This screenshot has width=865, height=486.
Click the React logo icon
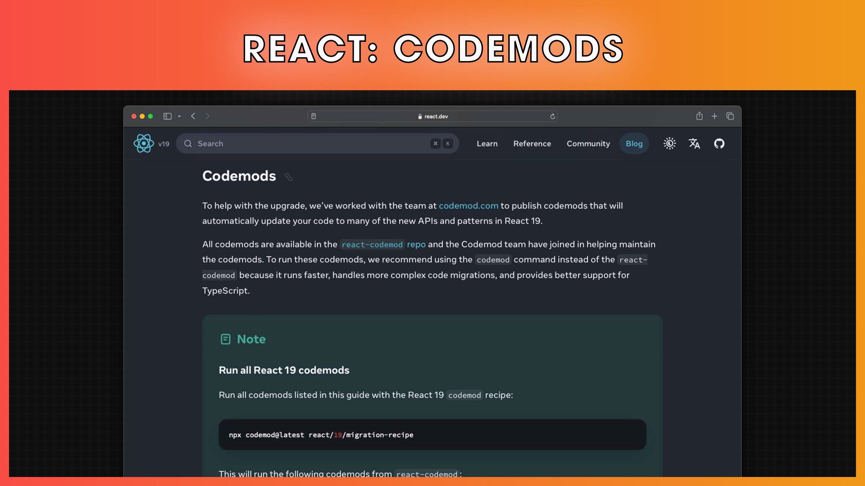point(144,144)
